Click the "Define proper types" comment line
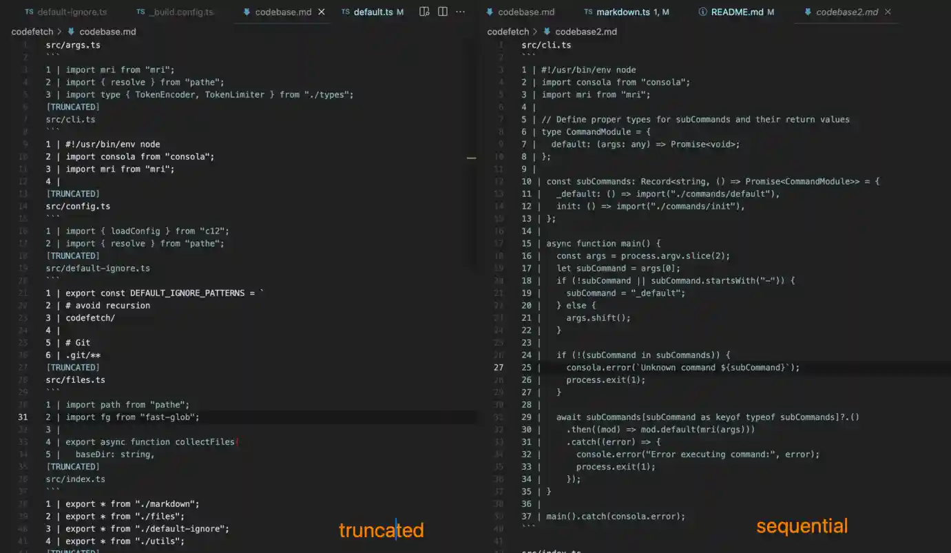The image size is (951, 553). tap(686, 120)
